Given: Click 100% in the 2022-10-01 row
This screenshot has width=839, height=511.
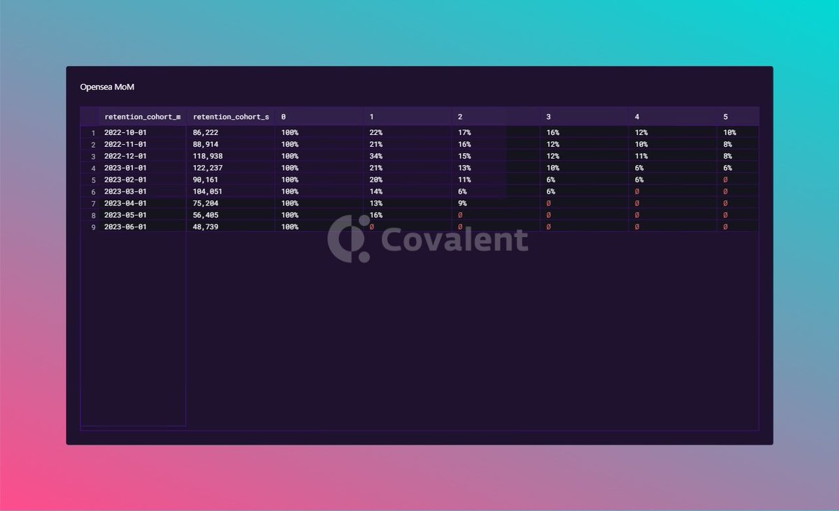Looking at the screenshot, I should [x=289, y=132].
